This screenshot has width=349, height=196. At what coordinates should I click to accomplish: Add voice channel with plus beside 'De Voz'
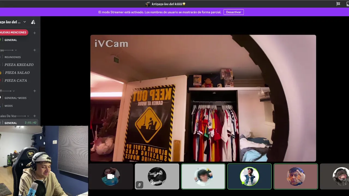pyautogui.click(x=35, y=116)
